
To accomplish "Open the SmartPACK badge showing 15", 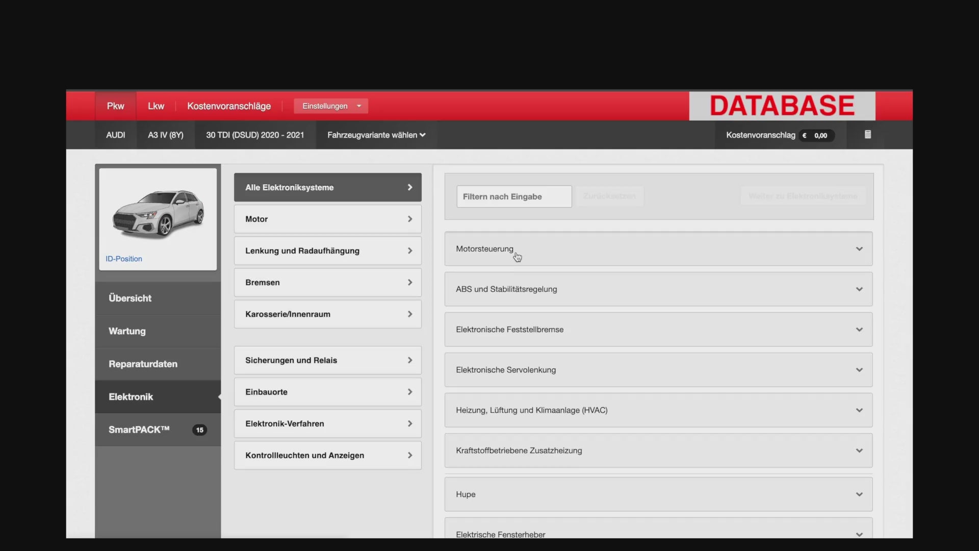I will pyautogui.click(x=199, y=430).
